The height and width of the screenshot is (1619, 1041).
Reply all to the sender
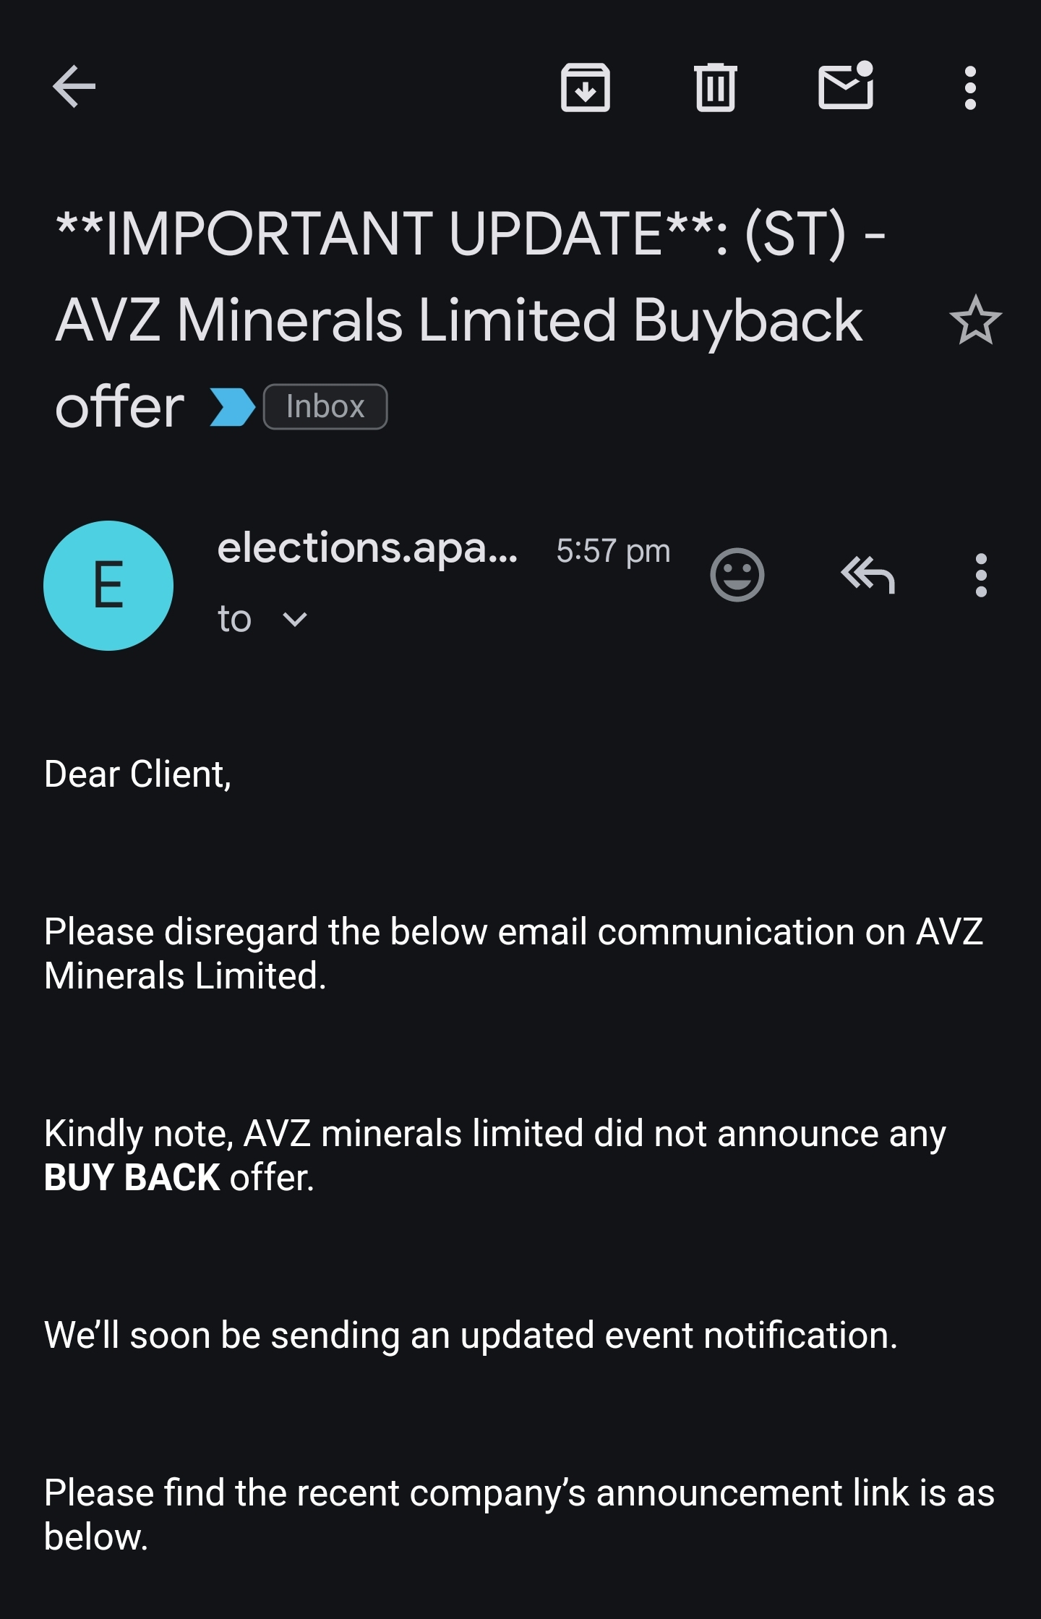click(x=867, y=575)
